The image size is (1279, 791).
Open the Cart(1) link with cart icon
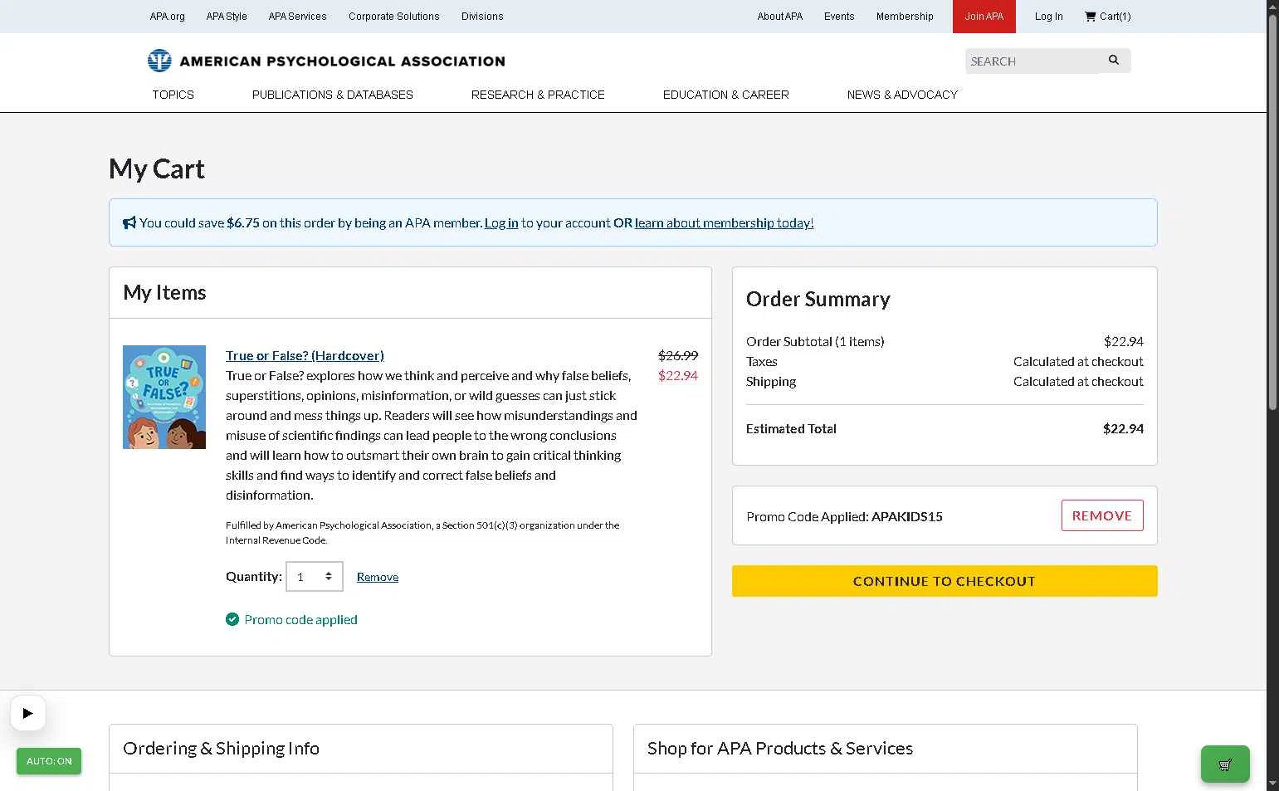coord(1107,17)
